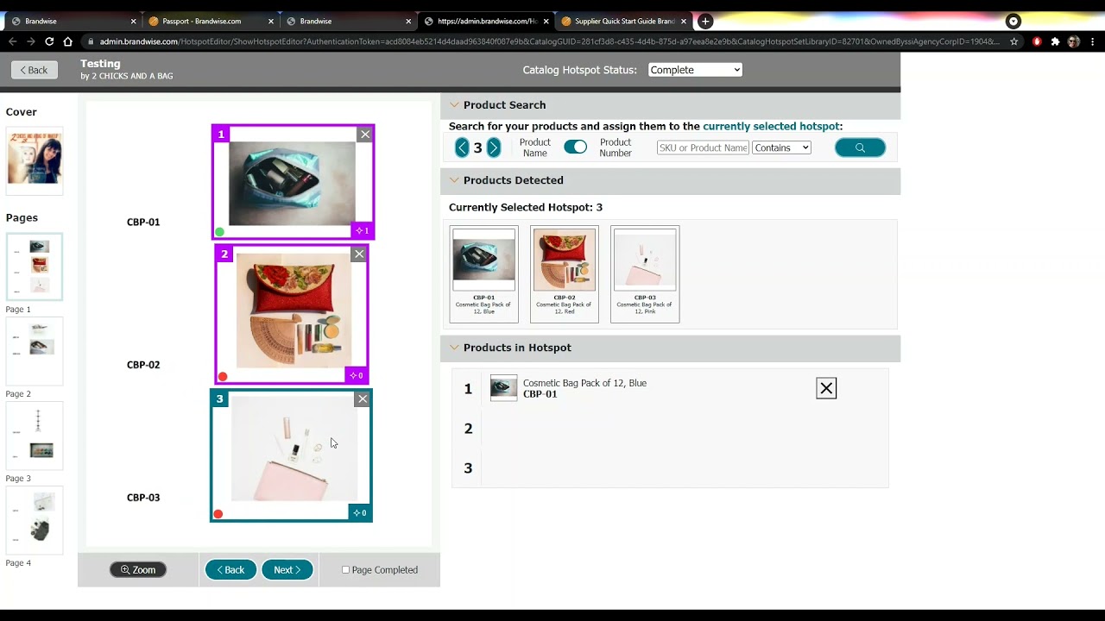Click the hotspot 3 product count badge
The image size is (1105, 621).
click(x=360, y=512)
